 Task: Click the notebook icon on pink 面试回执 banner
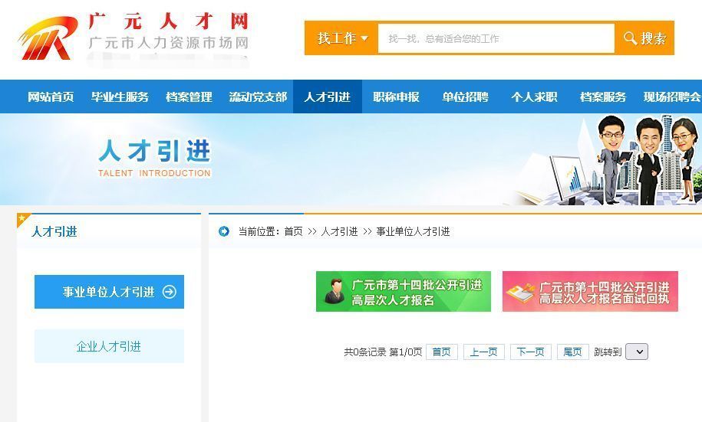tap(520, 293)
